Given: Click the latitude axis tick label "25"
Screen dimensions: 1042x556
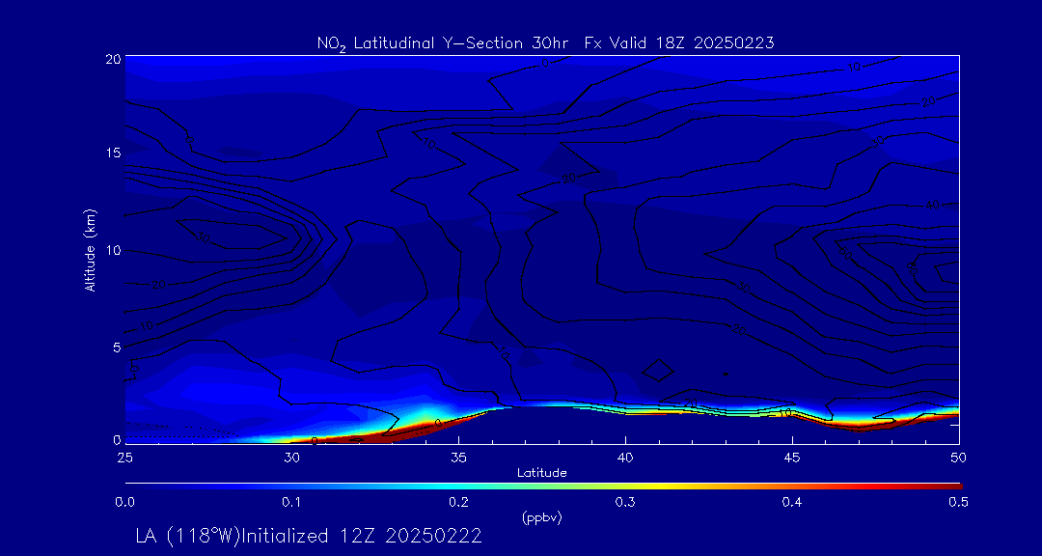Looking at the screenshot, I should (x=124, y=458).
